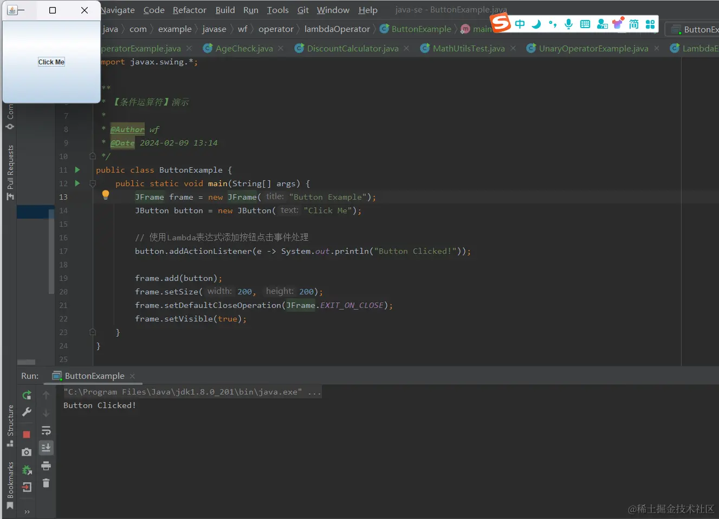Open the Refactor menu
The width and height of the screenshot is (719, 519).
click(x=190, y=10)
